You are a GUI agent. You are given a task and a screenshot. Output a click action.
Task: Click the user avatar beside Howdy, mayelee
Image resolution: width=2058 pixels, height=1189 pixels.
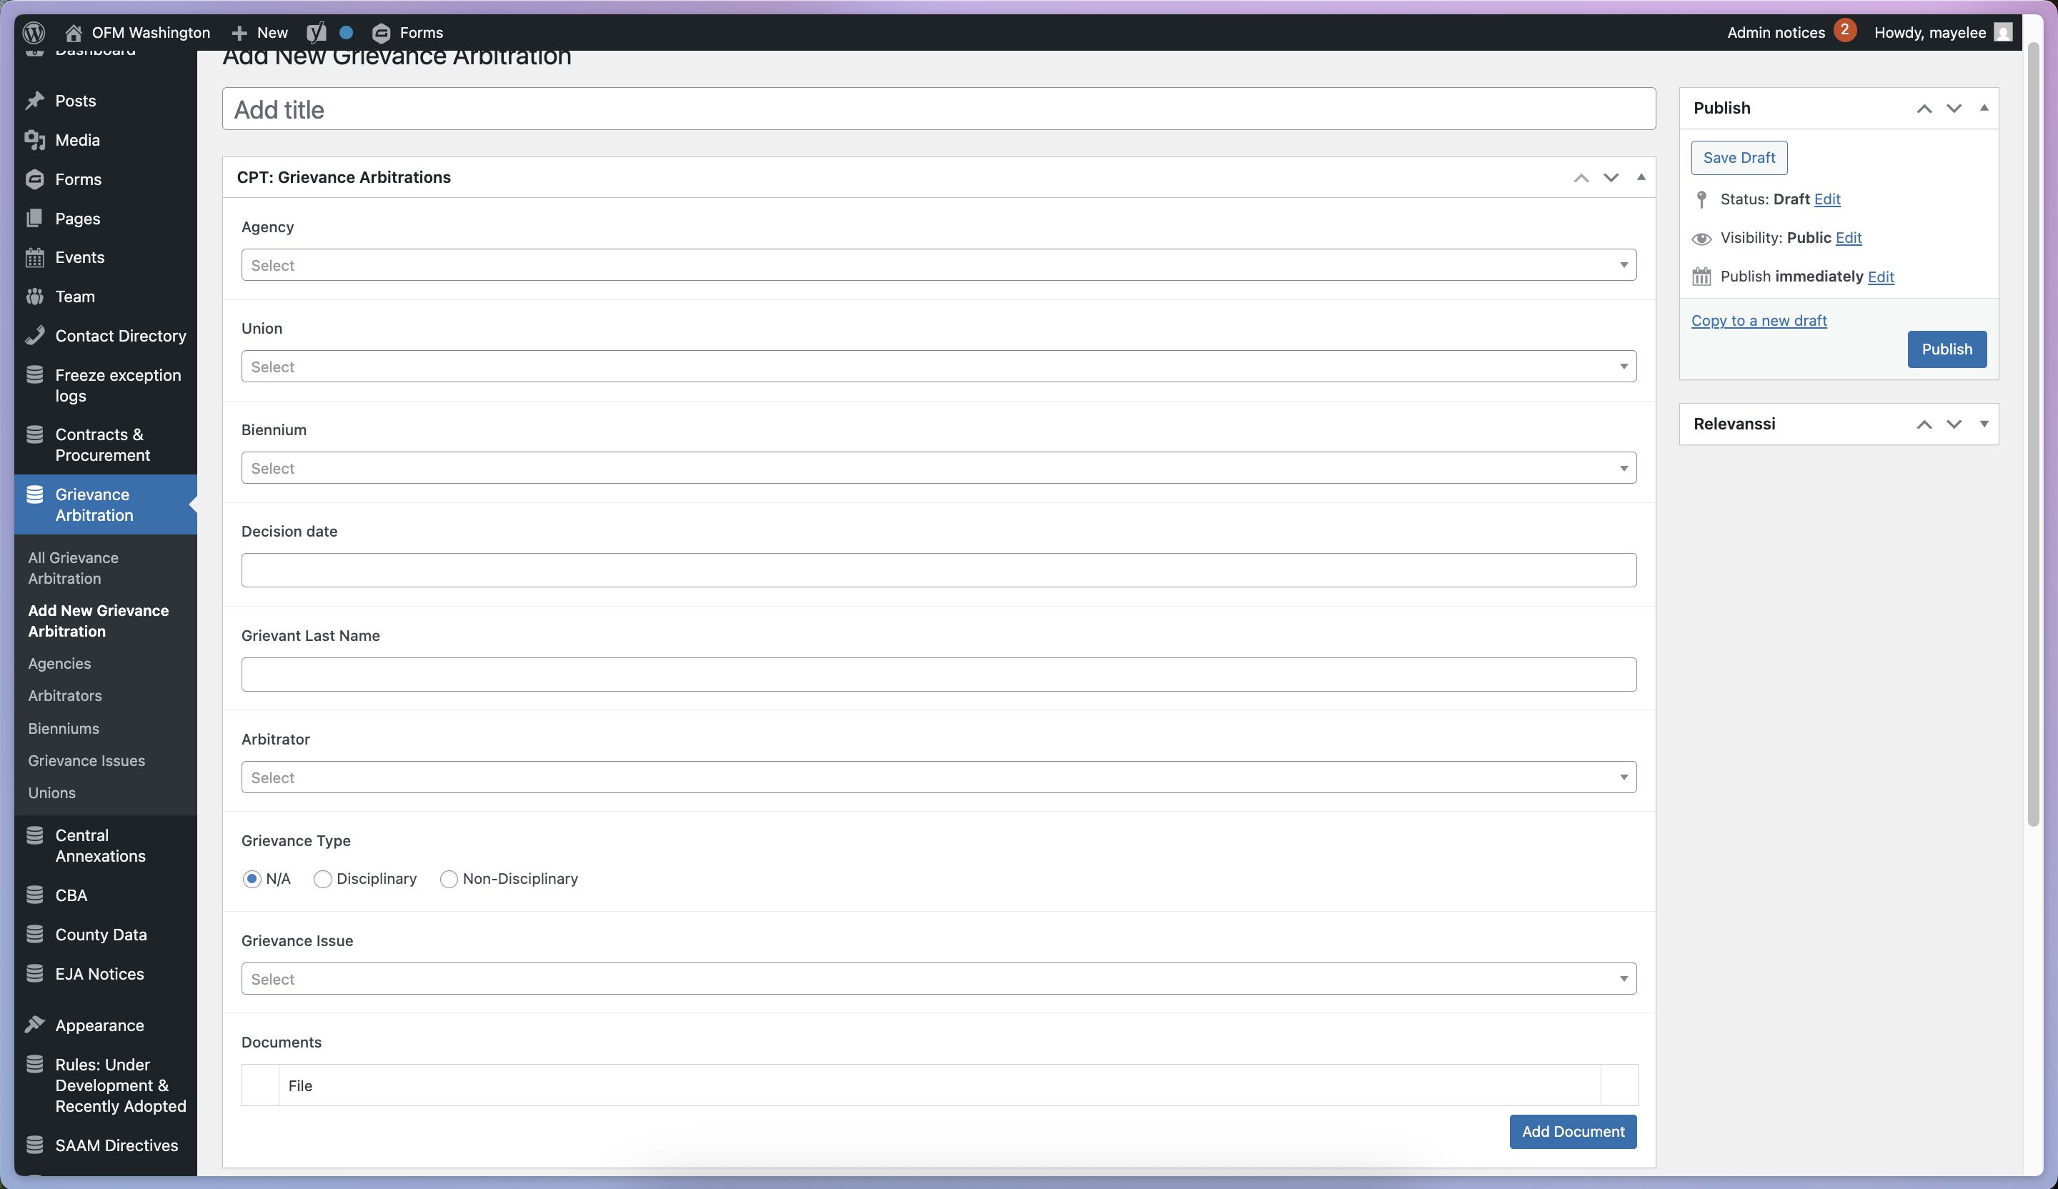2002,33
